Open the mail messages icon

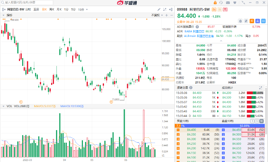coord(228,3)
